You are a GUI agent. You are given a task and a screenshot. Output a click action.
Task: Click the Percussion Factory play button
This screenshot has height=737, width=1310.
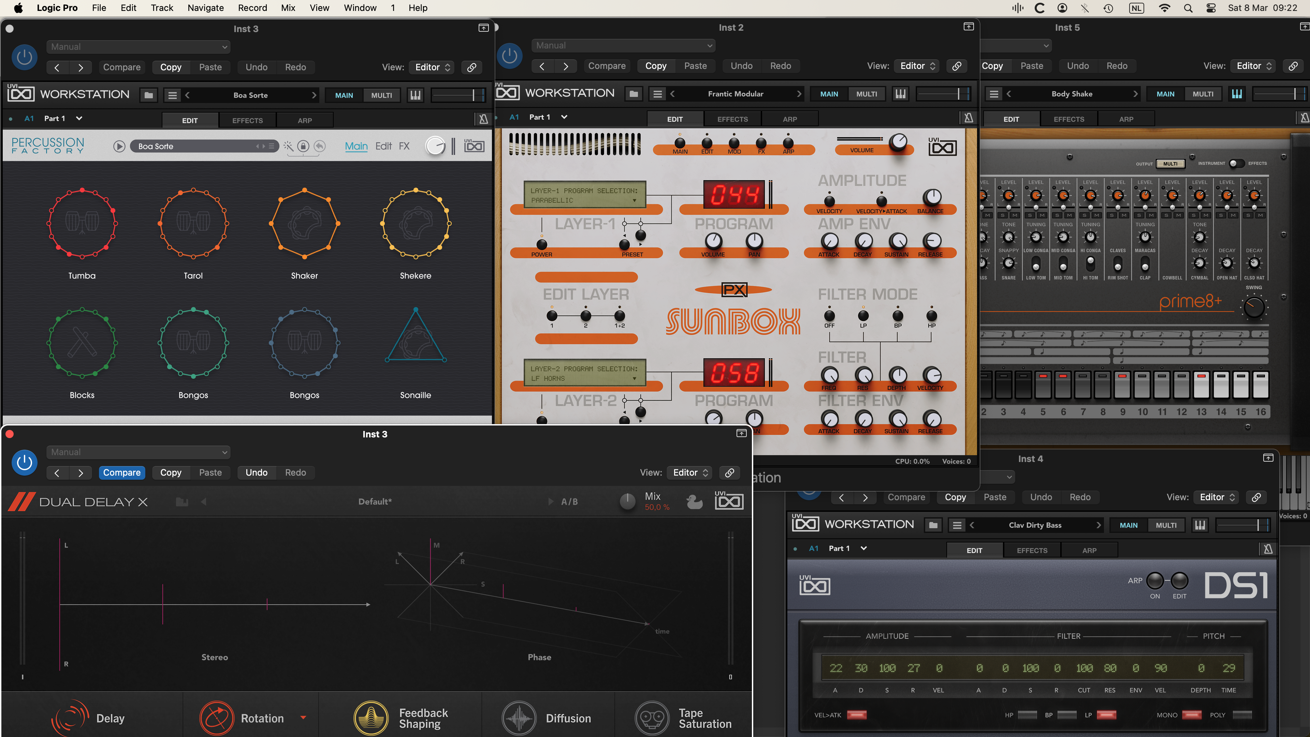pyautogui.click(x=119, y=146)
